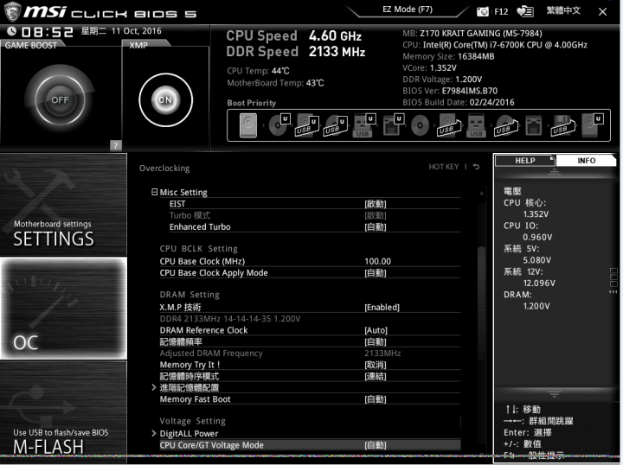
Task: Click the 08:52 system time
Action: pos(48,32)
